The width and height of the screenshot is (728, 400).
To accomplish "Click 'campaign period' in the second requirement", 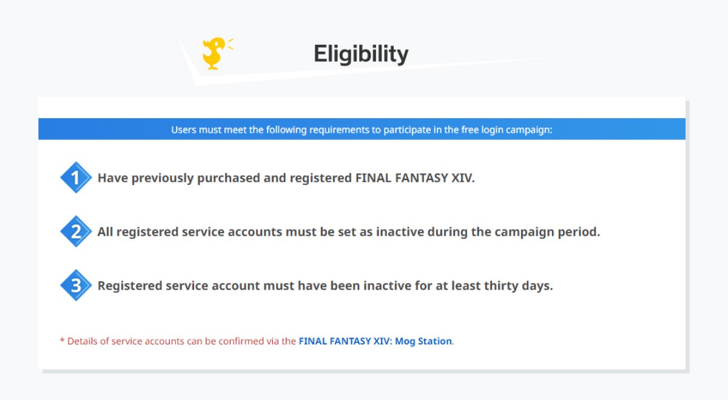I will pos(547,232).
